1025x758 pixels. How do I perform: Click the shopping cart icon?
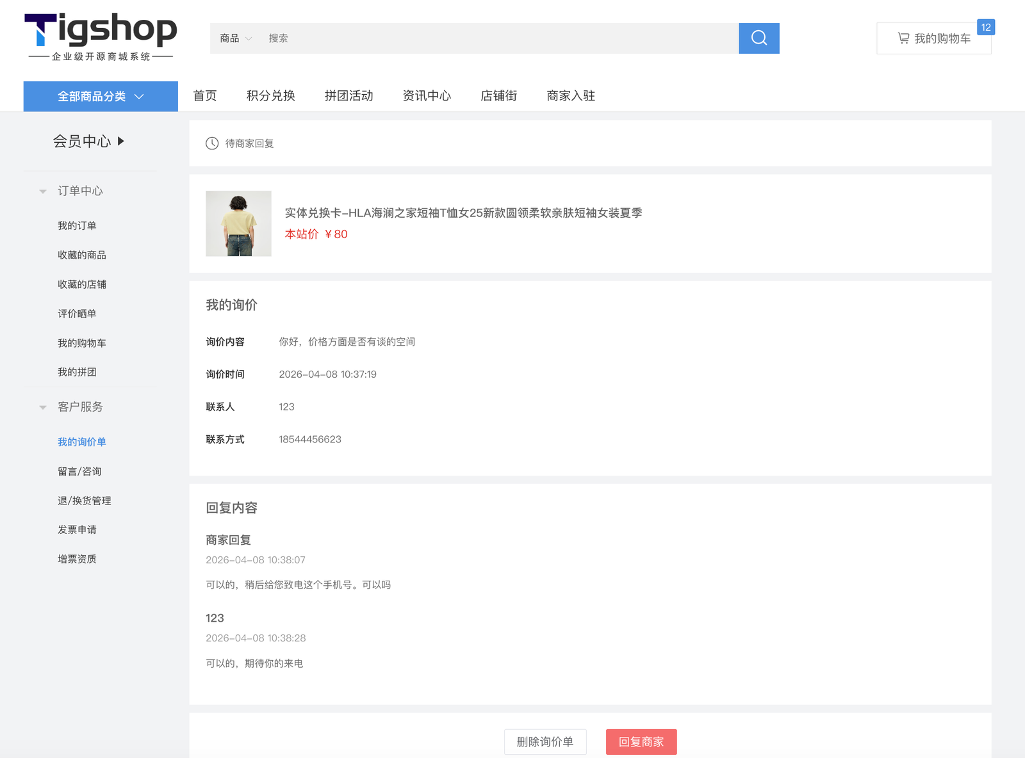click(x=903, y=38)
